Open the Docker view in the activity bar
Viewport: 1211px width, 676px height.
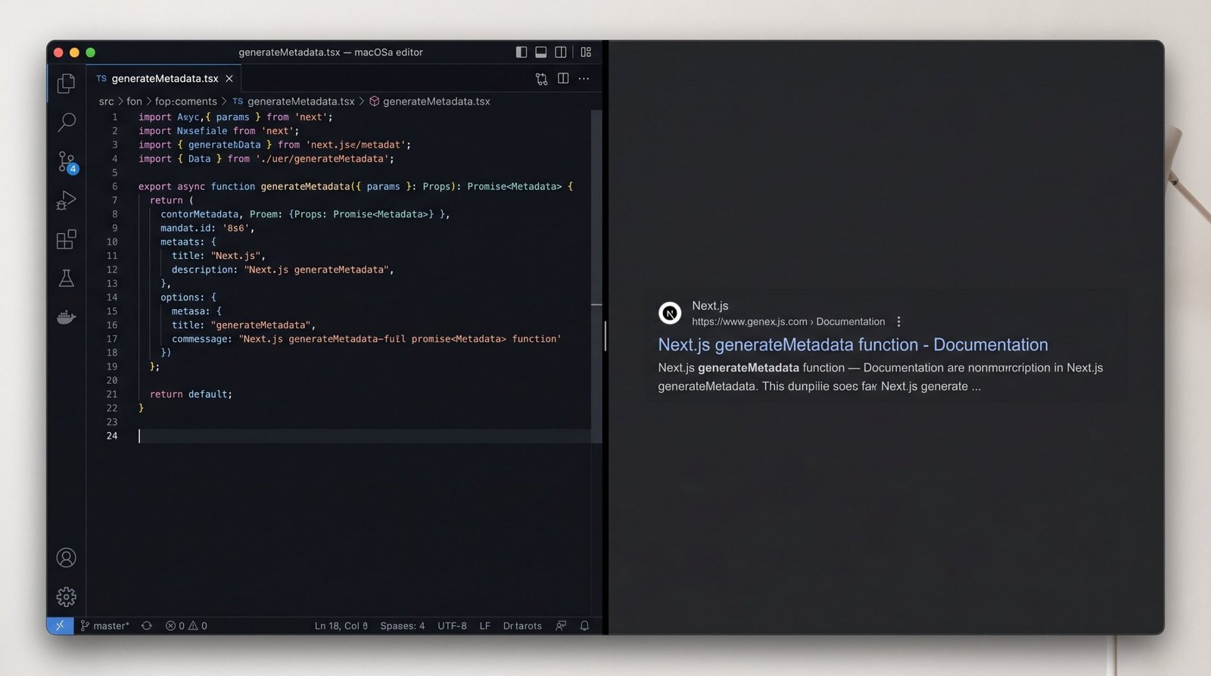[x=67, y=317]
